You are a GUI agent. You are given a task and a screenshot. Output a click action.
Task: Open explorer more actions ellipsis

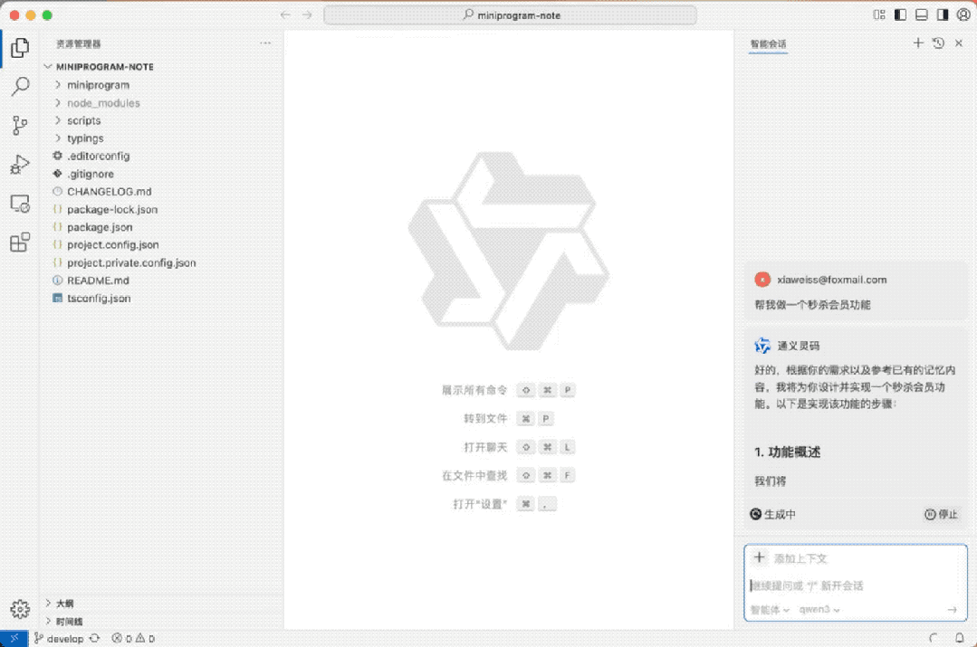point(265,43)
